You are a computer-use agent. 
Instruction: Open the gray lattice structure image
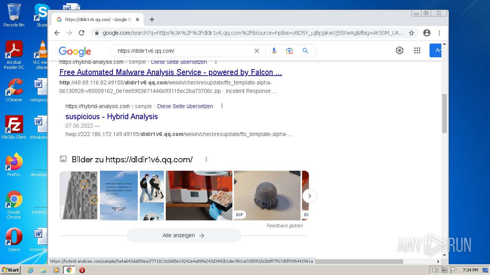pyautogui.click(x=79, y=195)
